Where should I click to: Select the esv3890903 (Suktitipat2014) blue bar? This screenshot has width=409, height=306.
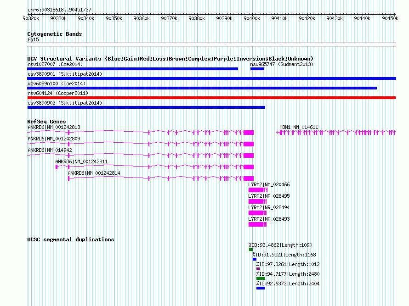click(146, 107)
